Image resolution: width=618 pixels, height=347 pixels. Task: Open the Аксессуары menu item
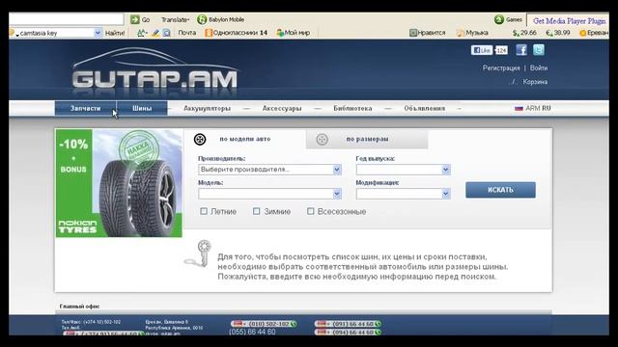coord(282,108)
